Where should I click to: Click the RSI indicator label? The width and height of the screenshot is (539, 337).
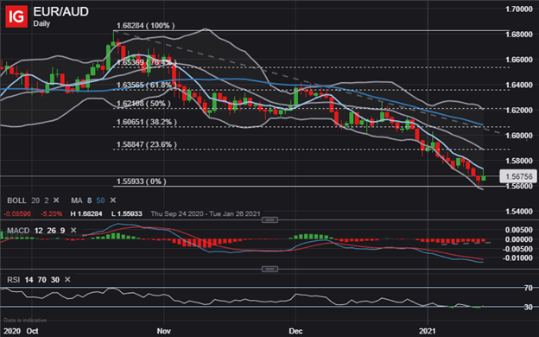(x=14, y=280)
